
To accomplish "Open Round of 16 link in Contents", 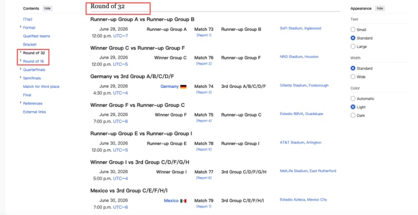I will 34,61.
